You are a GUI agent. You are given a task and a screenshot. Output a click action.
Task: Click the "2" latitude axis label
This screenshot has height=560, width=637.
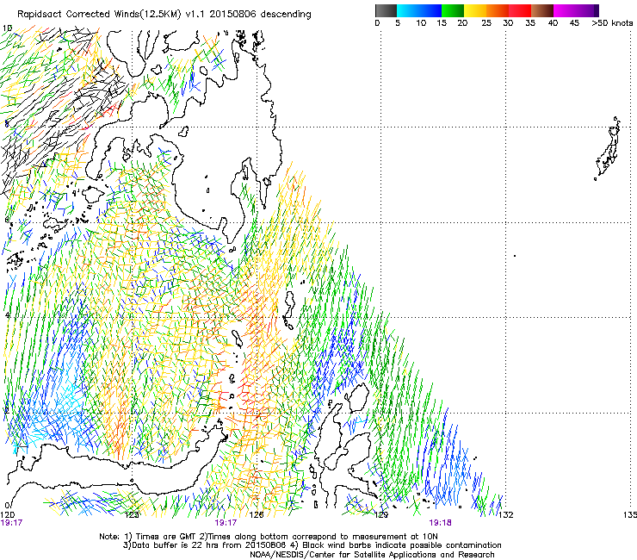tap(6, 410)
